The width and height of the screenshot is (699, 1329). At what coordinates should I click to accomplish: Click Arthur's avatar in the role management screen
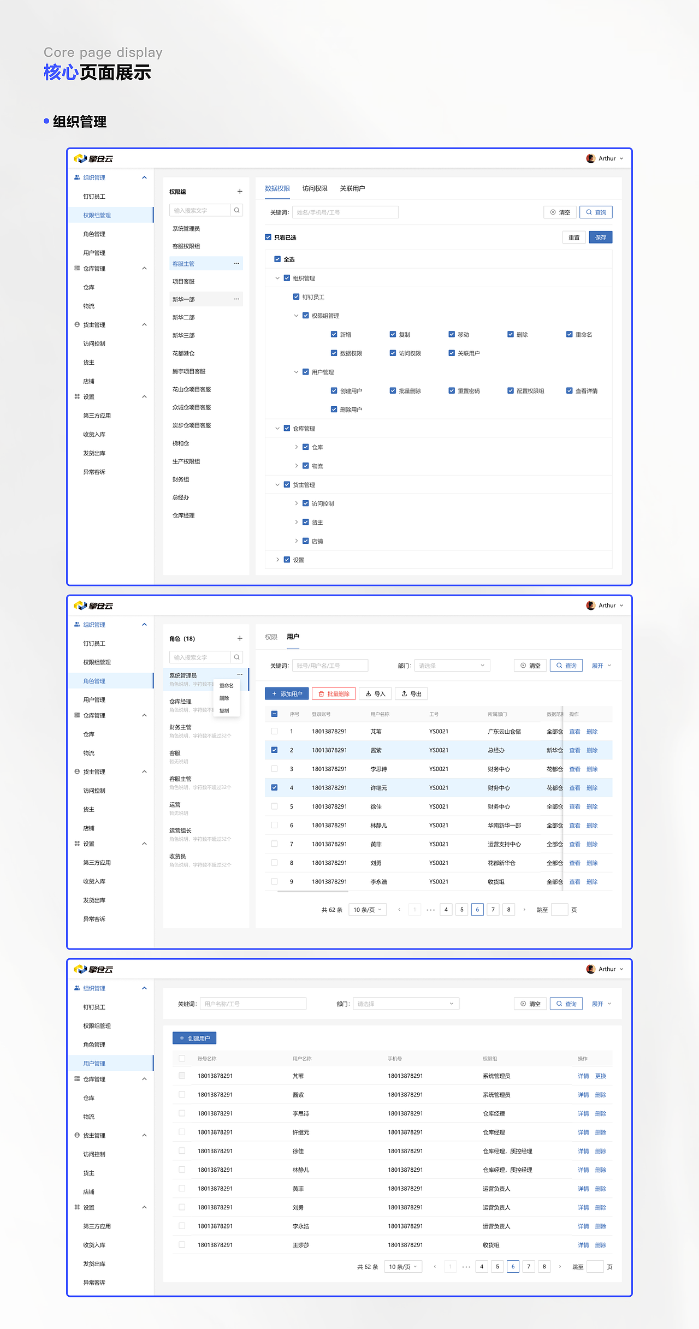(x=590, y=606)
